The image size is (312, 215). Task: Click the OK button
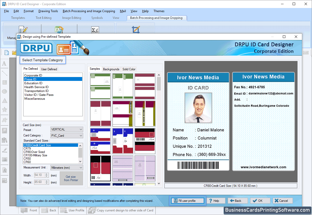pos(260,201)
